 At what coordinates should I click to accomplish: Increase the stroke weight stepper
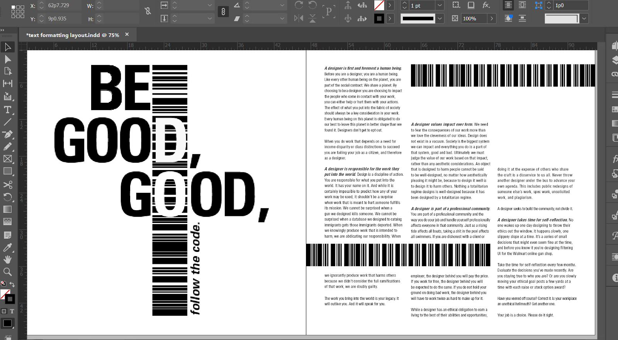coord(404,3)
